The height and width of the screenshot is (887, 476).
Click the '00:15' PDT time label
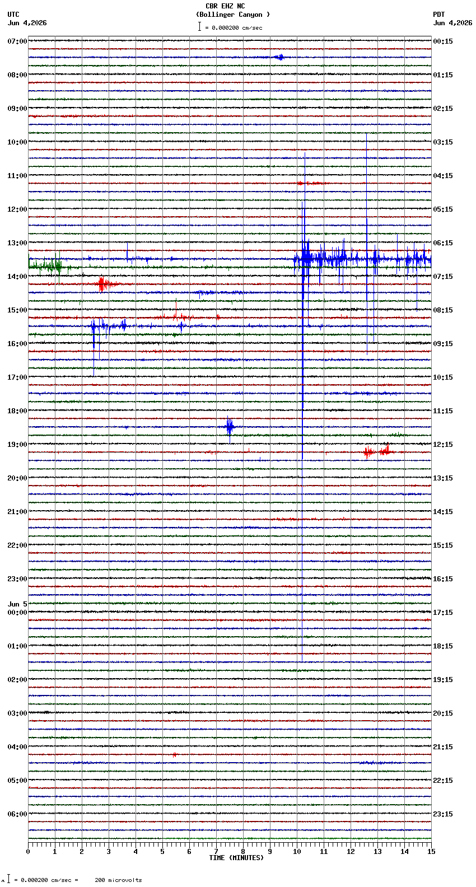tap(443, 41)
